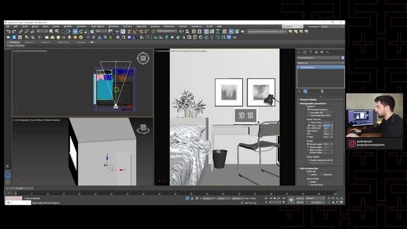Switch to the Freeform ribbon tab
Image resolution: width=407 pixels, height=229 pixels.
click(x=29, y=43)
